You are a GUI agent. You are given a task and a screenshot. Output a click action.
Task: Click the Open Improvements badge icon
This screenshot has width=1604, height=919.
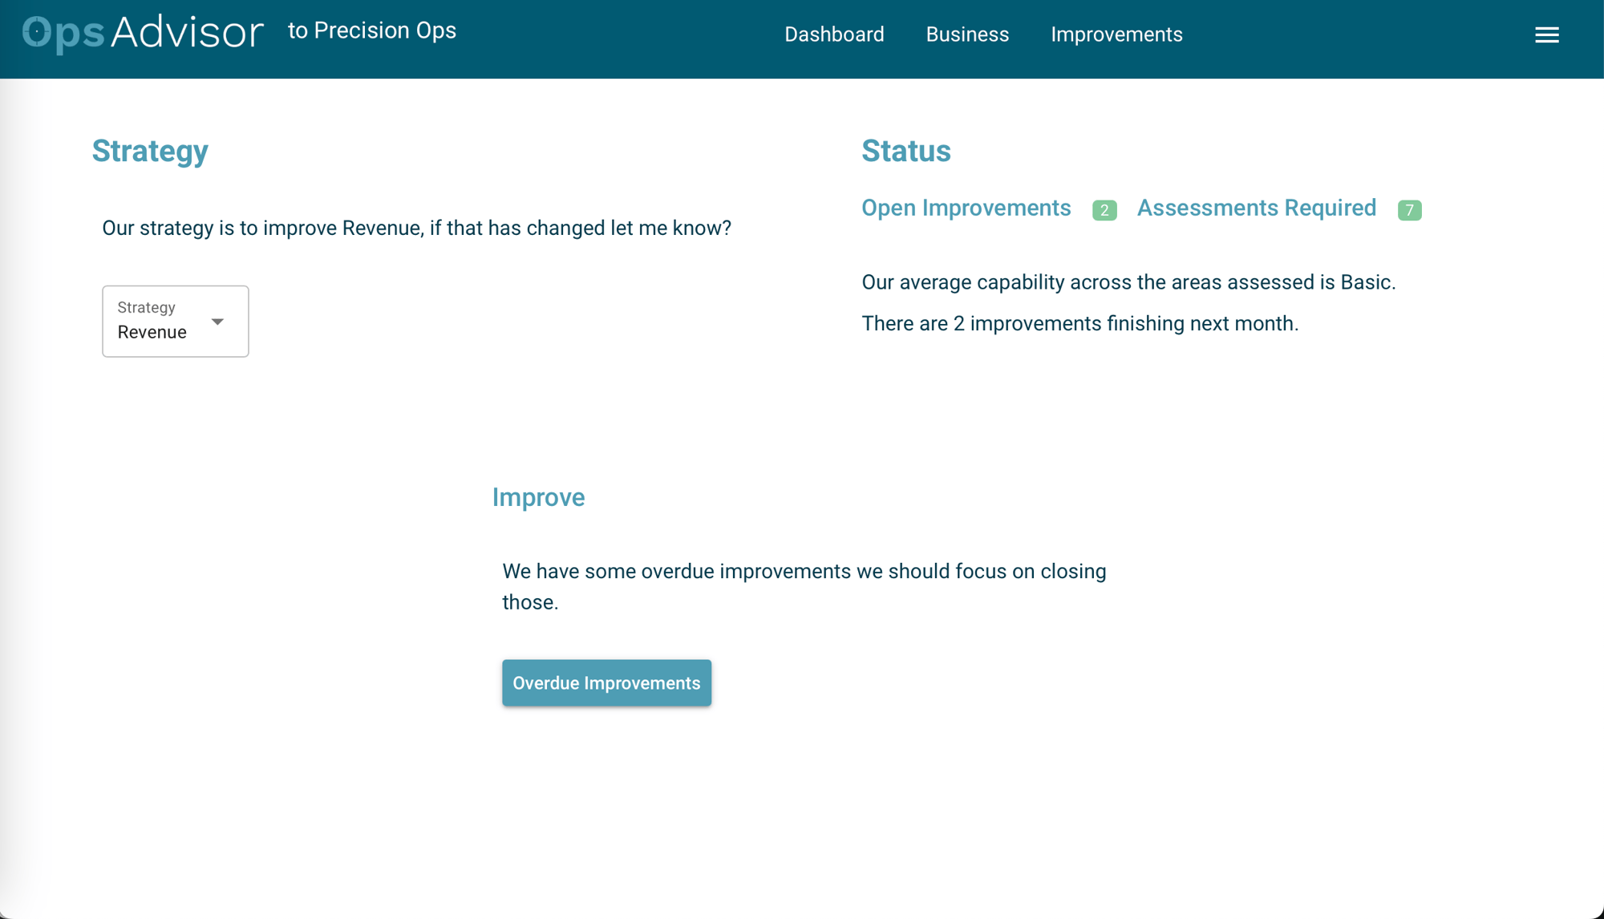tap(1105, 209)
